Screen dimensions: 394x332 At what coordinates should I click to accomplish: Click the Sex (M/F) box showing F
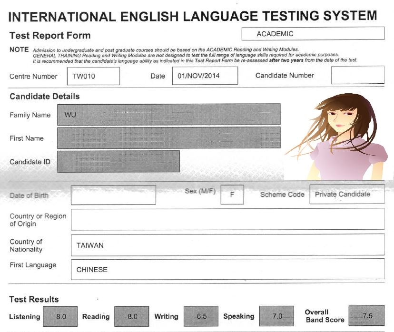click(x=232, y=195)
